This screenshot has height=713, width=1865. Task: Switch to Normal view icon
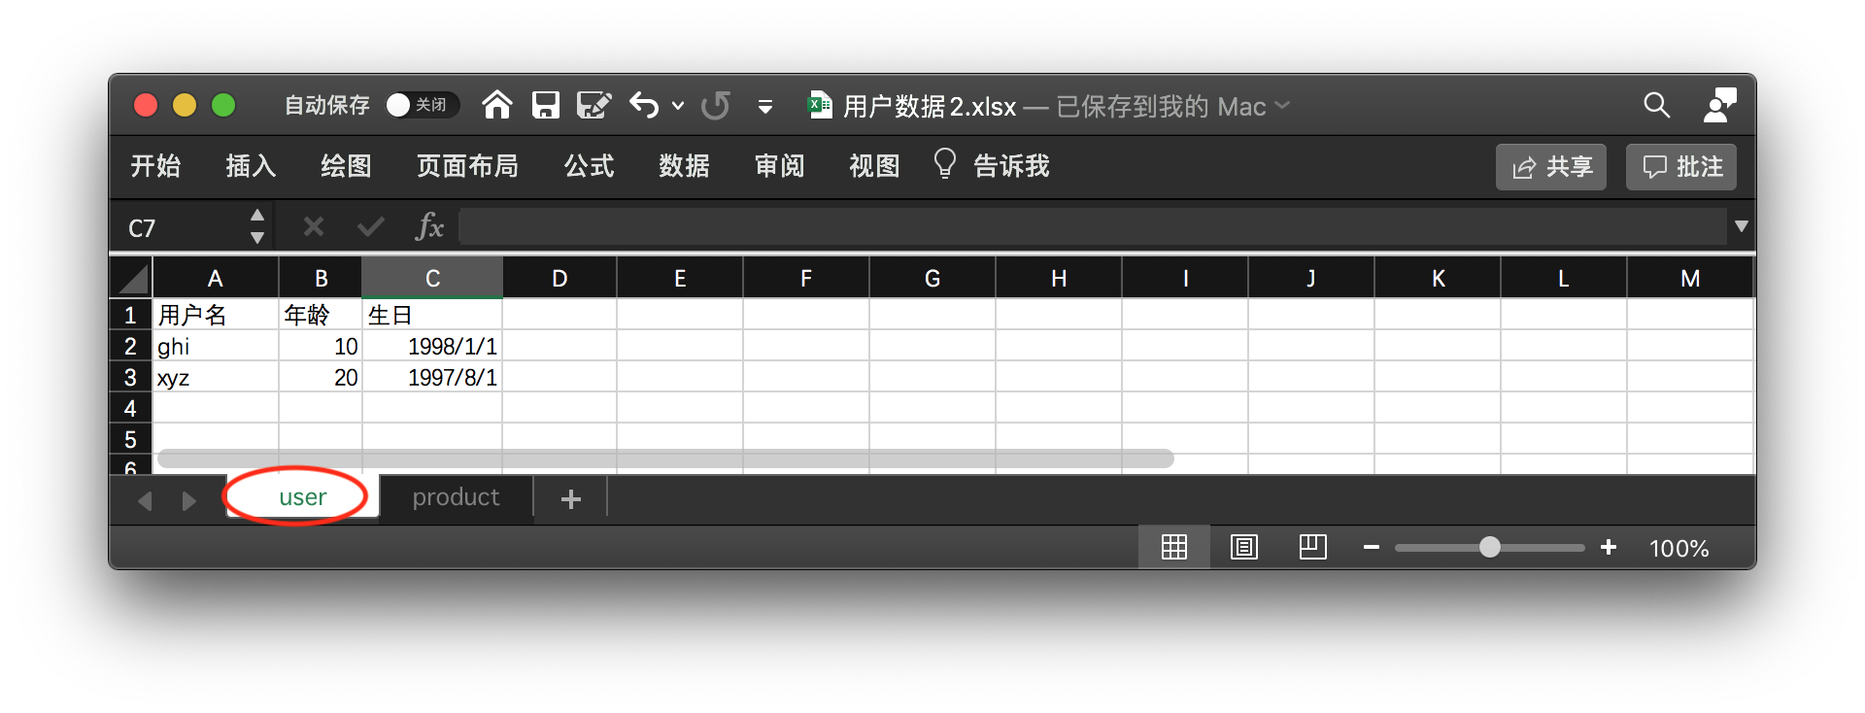(x=1174, y=547)
